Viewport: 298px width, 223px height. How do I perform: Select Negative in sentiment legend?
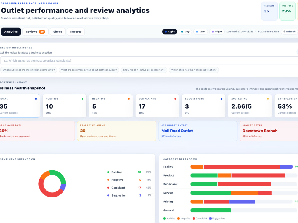tap(129, 180)
